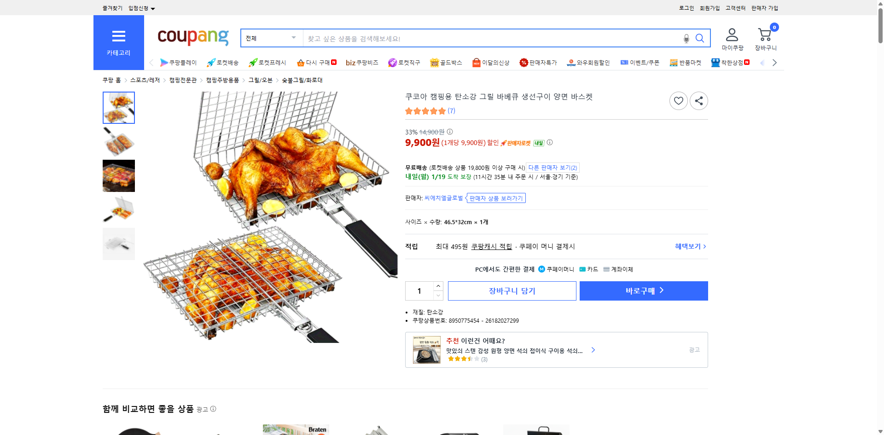Click the right arrow on the navigation strip

click(775, 62)
